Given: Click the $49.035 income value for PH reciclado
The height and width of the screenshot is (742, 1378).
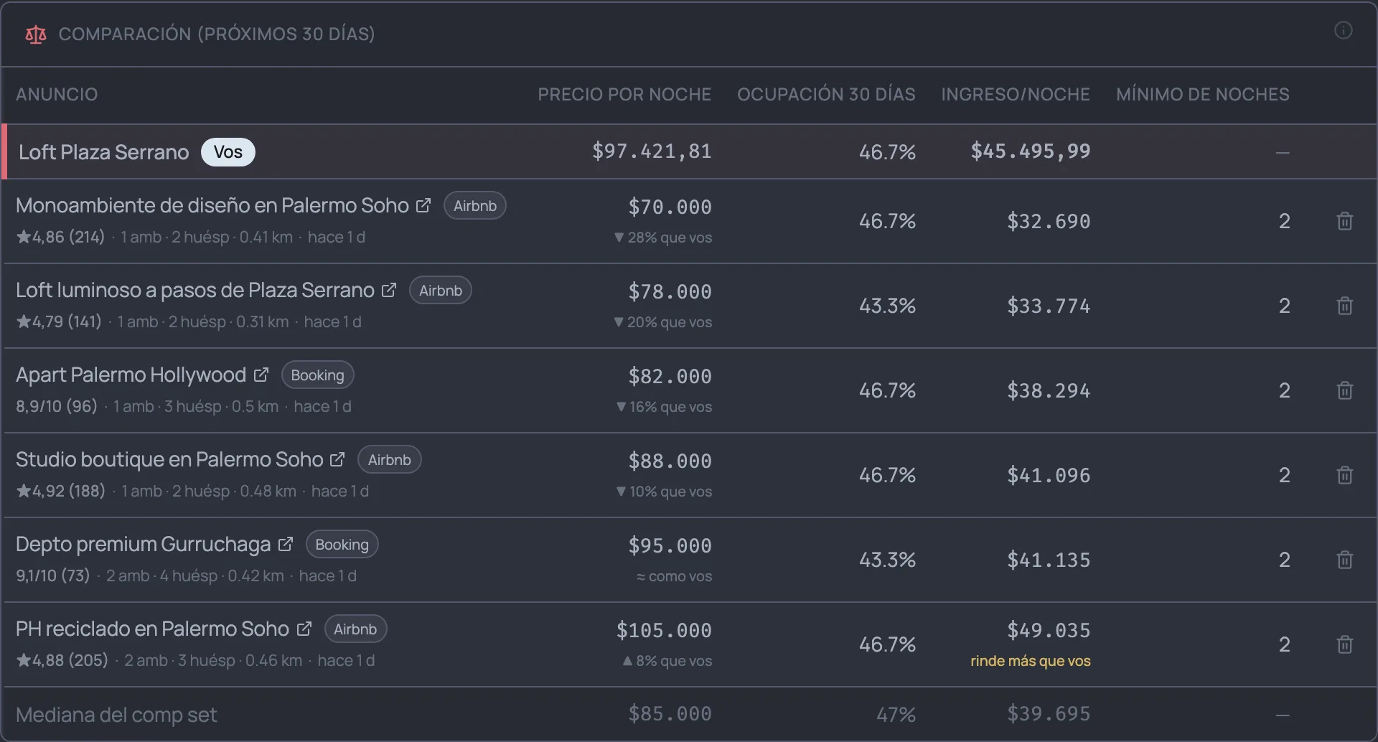Looking at the screenshot, I should [x=1049, y=631].
